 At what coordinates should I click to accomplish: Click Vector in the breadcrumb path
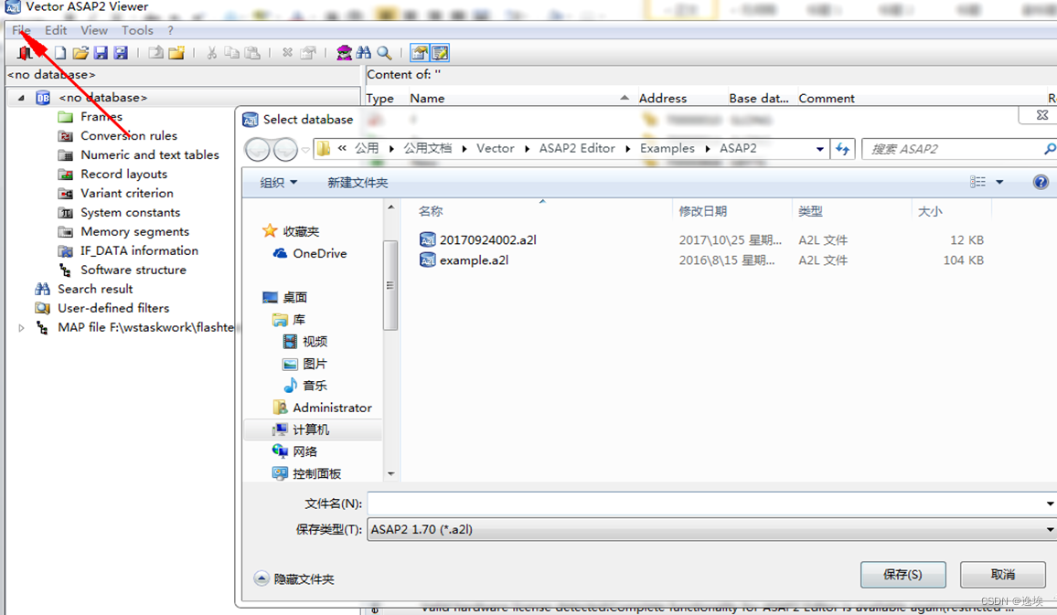[495, 148]
